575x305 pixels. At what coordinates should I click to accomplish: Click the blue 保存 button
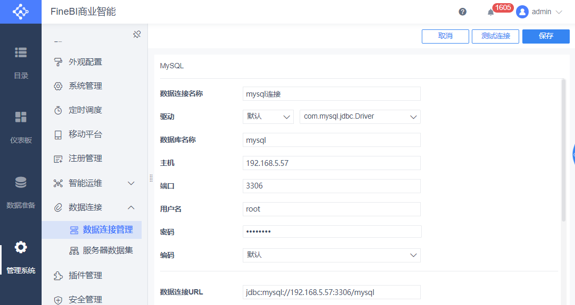(x=546, y=36)
